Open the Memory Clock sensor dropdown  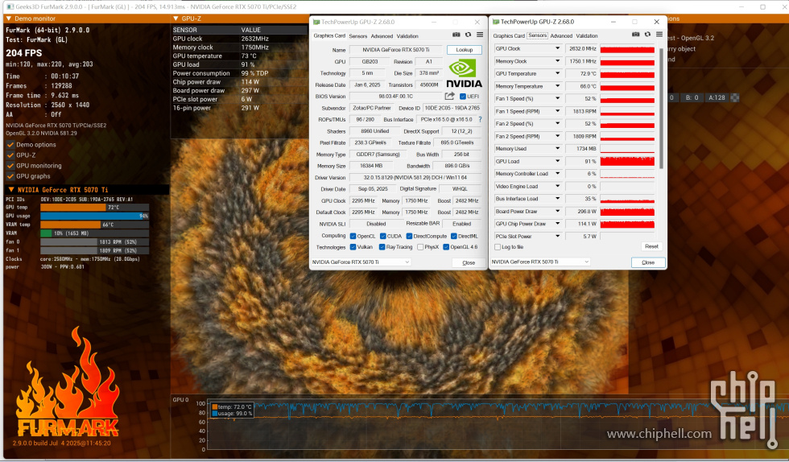pos(557,61)
